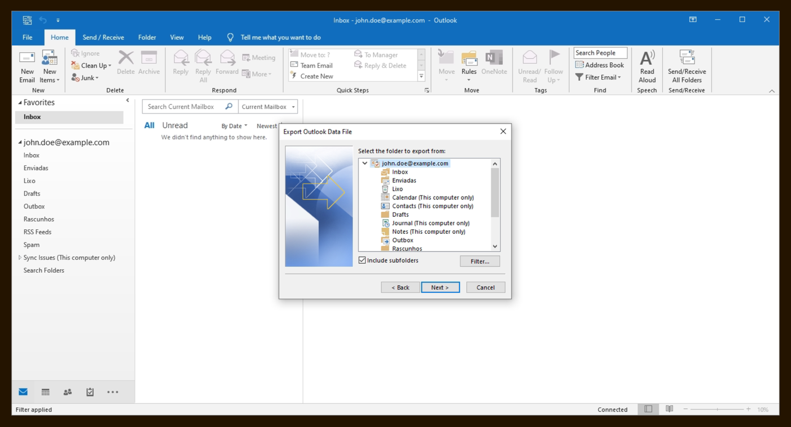791x427 pixels.
Task: Click the Reply icon
Action: click(181, 63)
